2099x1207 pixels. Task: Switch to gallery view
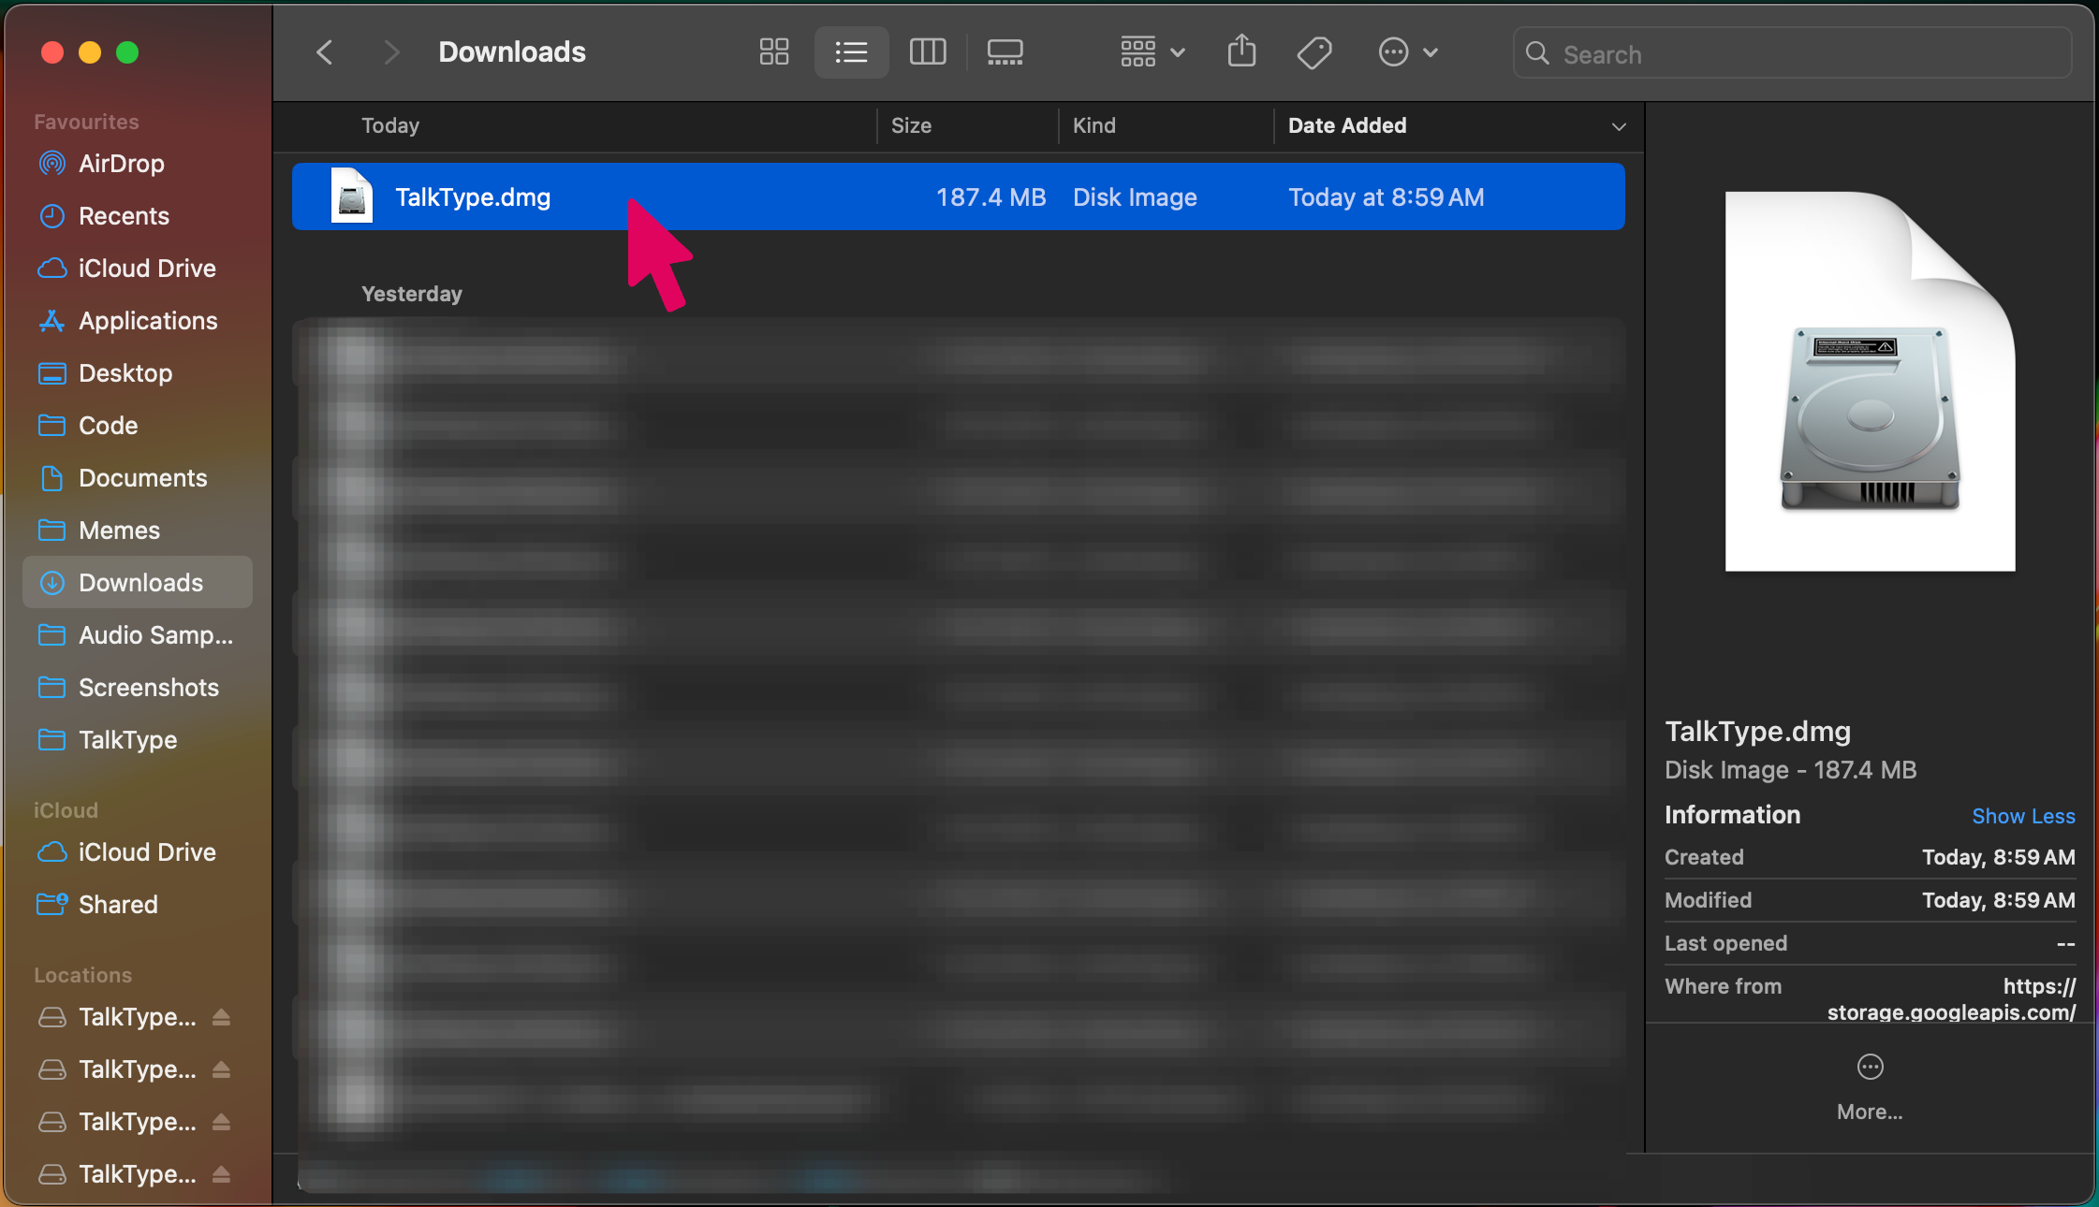[1005, 52]
